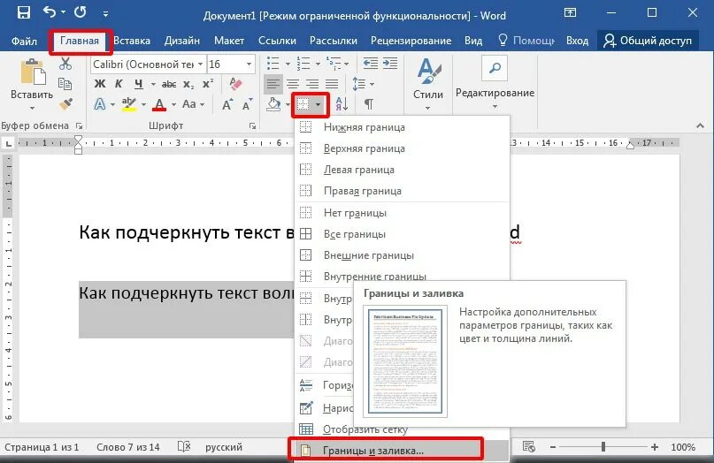Click Вход sign-in link

tap(578, 41)
